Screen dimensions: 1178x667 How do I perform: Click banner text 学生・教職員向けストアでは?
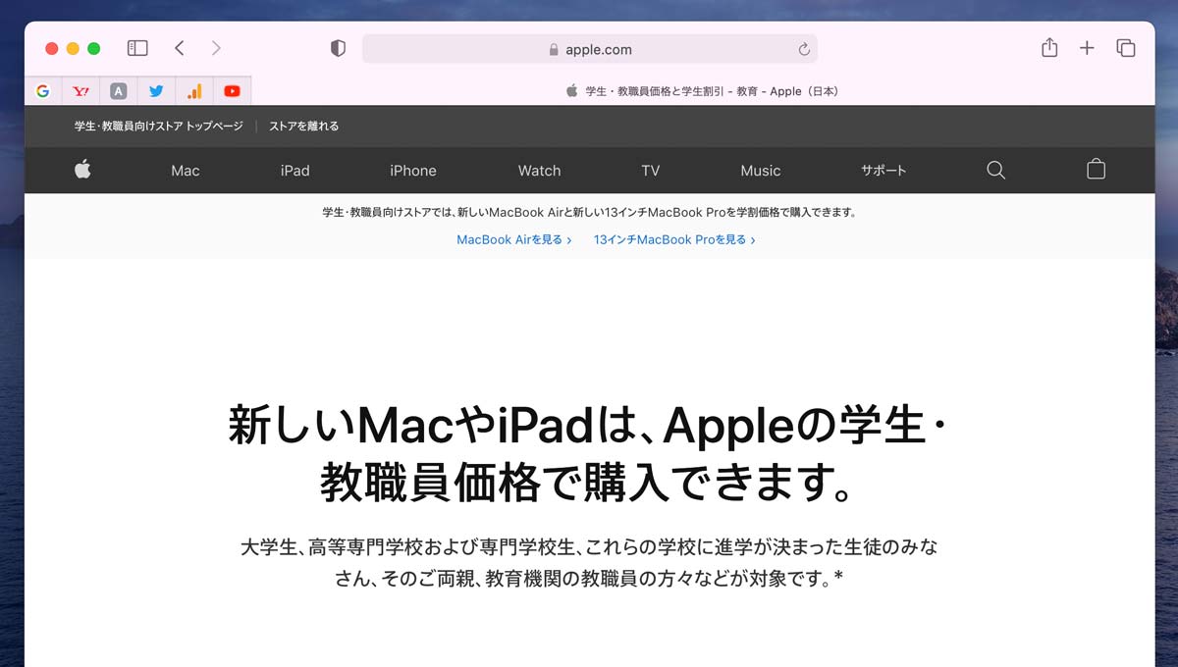tap(589, 212)
